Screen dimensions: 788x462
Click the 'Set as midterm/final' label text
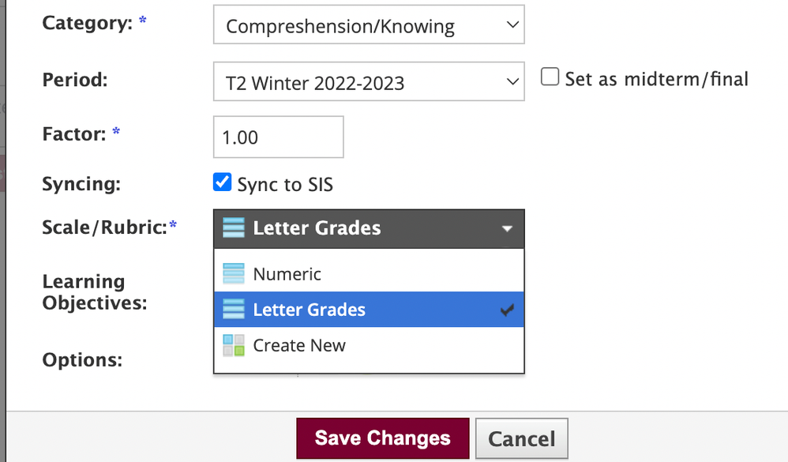pos(656,79)
